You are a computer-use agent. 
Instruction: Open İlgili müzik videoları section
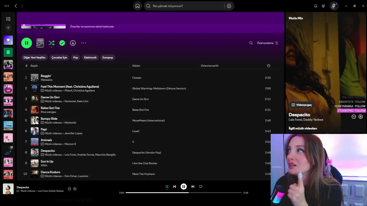(303, 128)
